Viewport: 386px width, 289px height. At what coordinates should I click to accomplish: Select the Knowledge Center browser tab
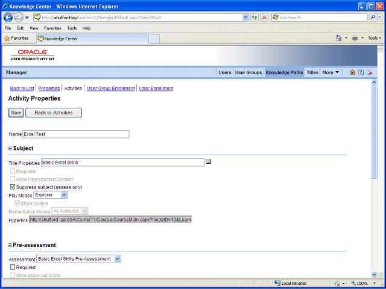tap(92, 39)
